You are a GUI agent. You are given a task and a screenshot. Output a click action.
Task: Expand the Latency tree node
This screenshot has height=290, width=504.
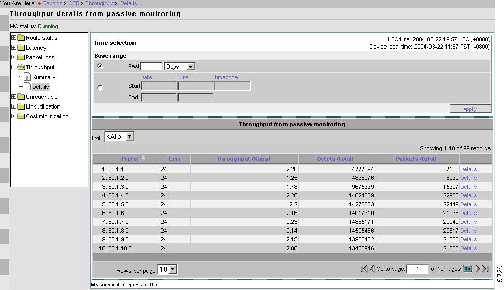click(14, 48)
